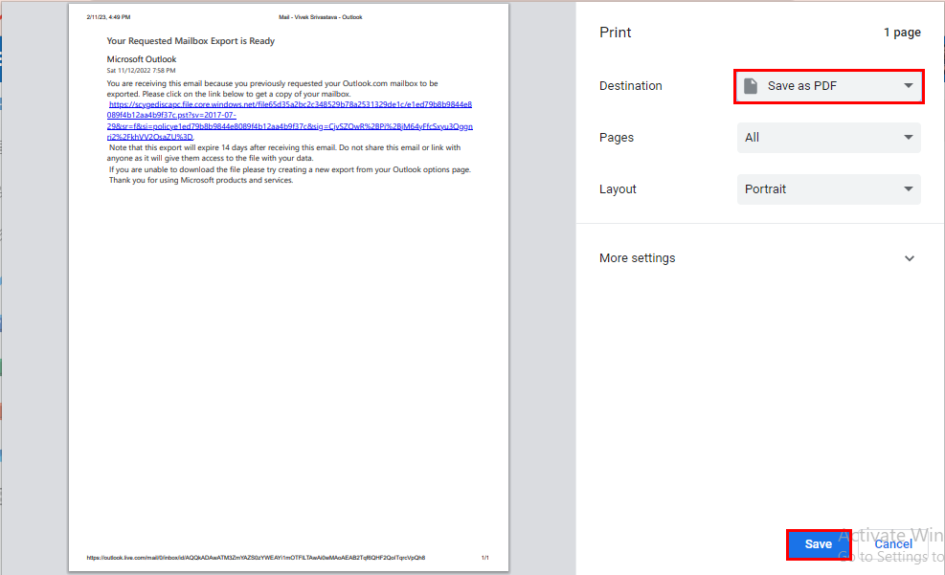This screenshot has width=945, height=575.
Task: Expand the More settings section
Action: (x=638, y=258)
